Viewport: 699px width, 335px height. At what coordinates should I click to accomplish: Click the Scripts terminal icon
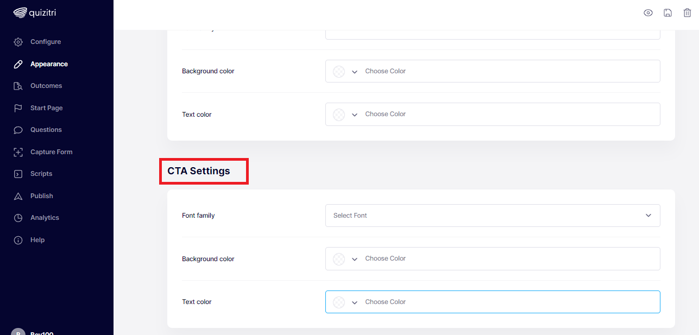coord(18,174)
